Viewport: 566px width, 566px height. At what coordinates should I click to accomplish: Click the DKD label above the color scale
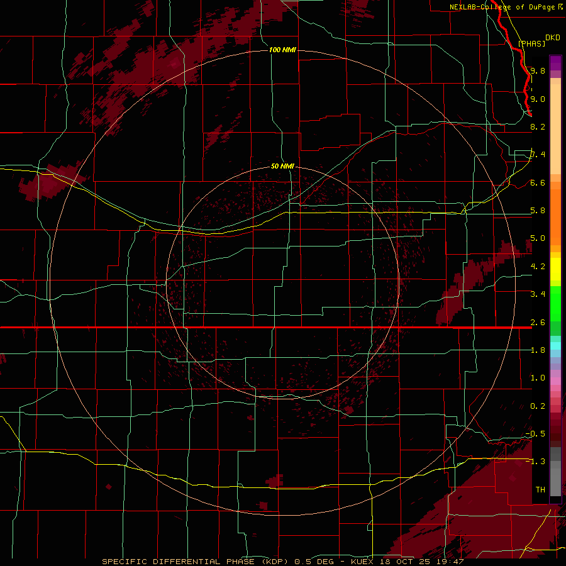click(553, 38)
